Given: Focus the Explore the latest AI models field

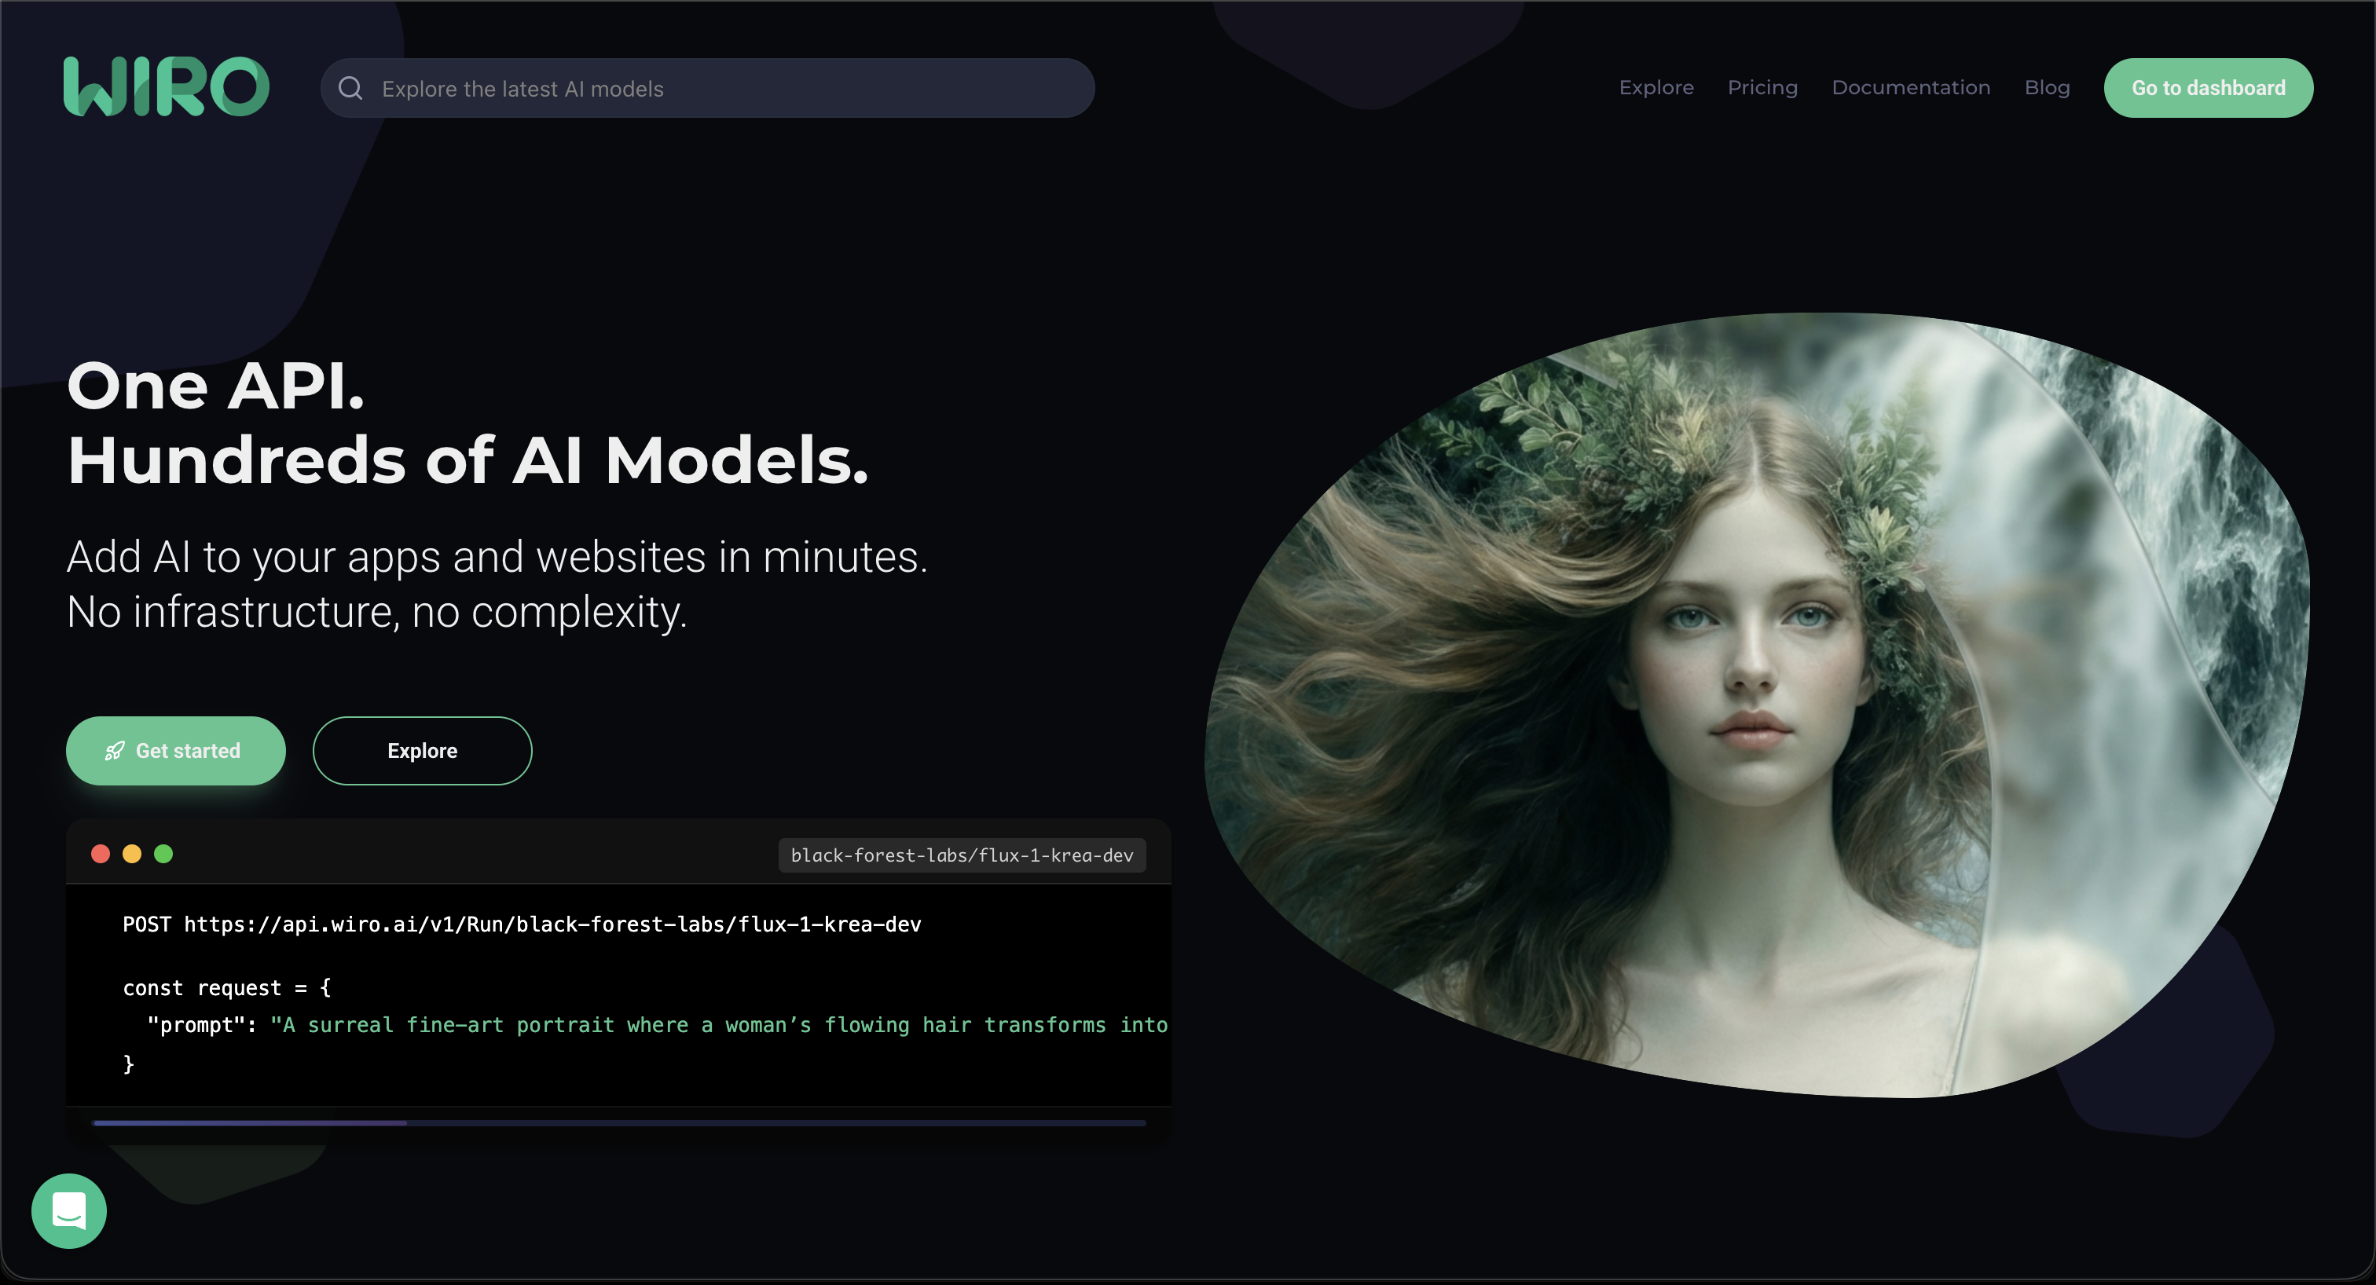Looking at the screenshot, I should tap(728, 89).
